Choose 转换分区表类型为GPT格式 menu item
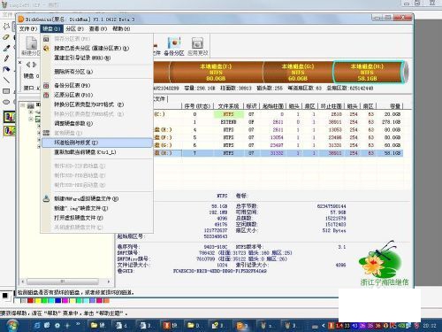The height and width of the screenshot is (332, 442). [x=96, y=104]
